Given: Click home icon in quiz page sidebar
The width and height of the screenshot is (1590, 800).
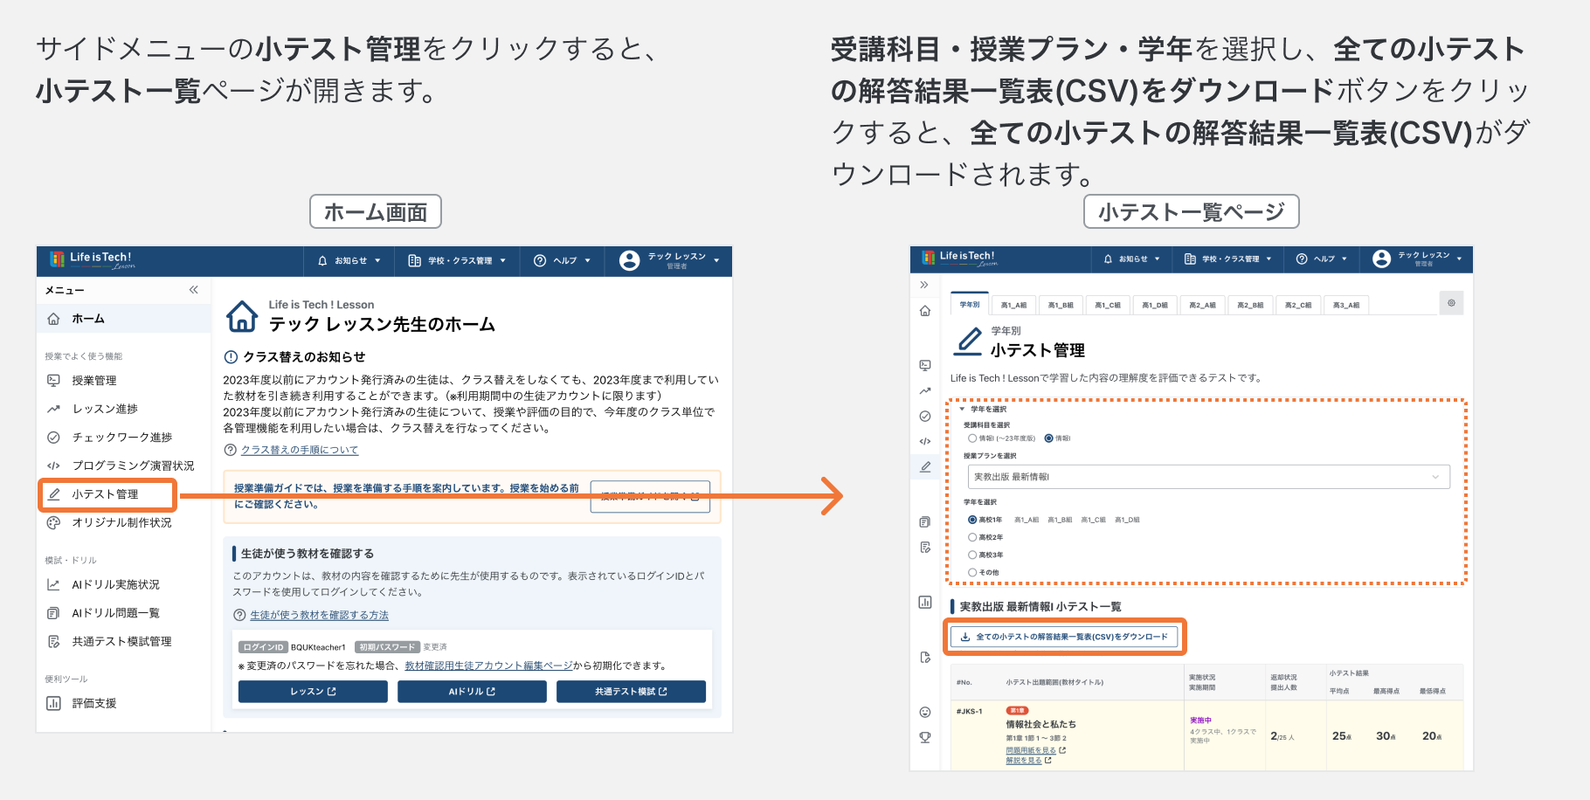Looking at the screenshot, I should [925, 311].
